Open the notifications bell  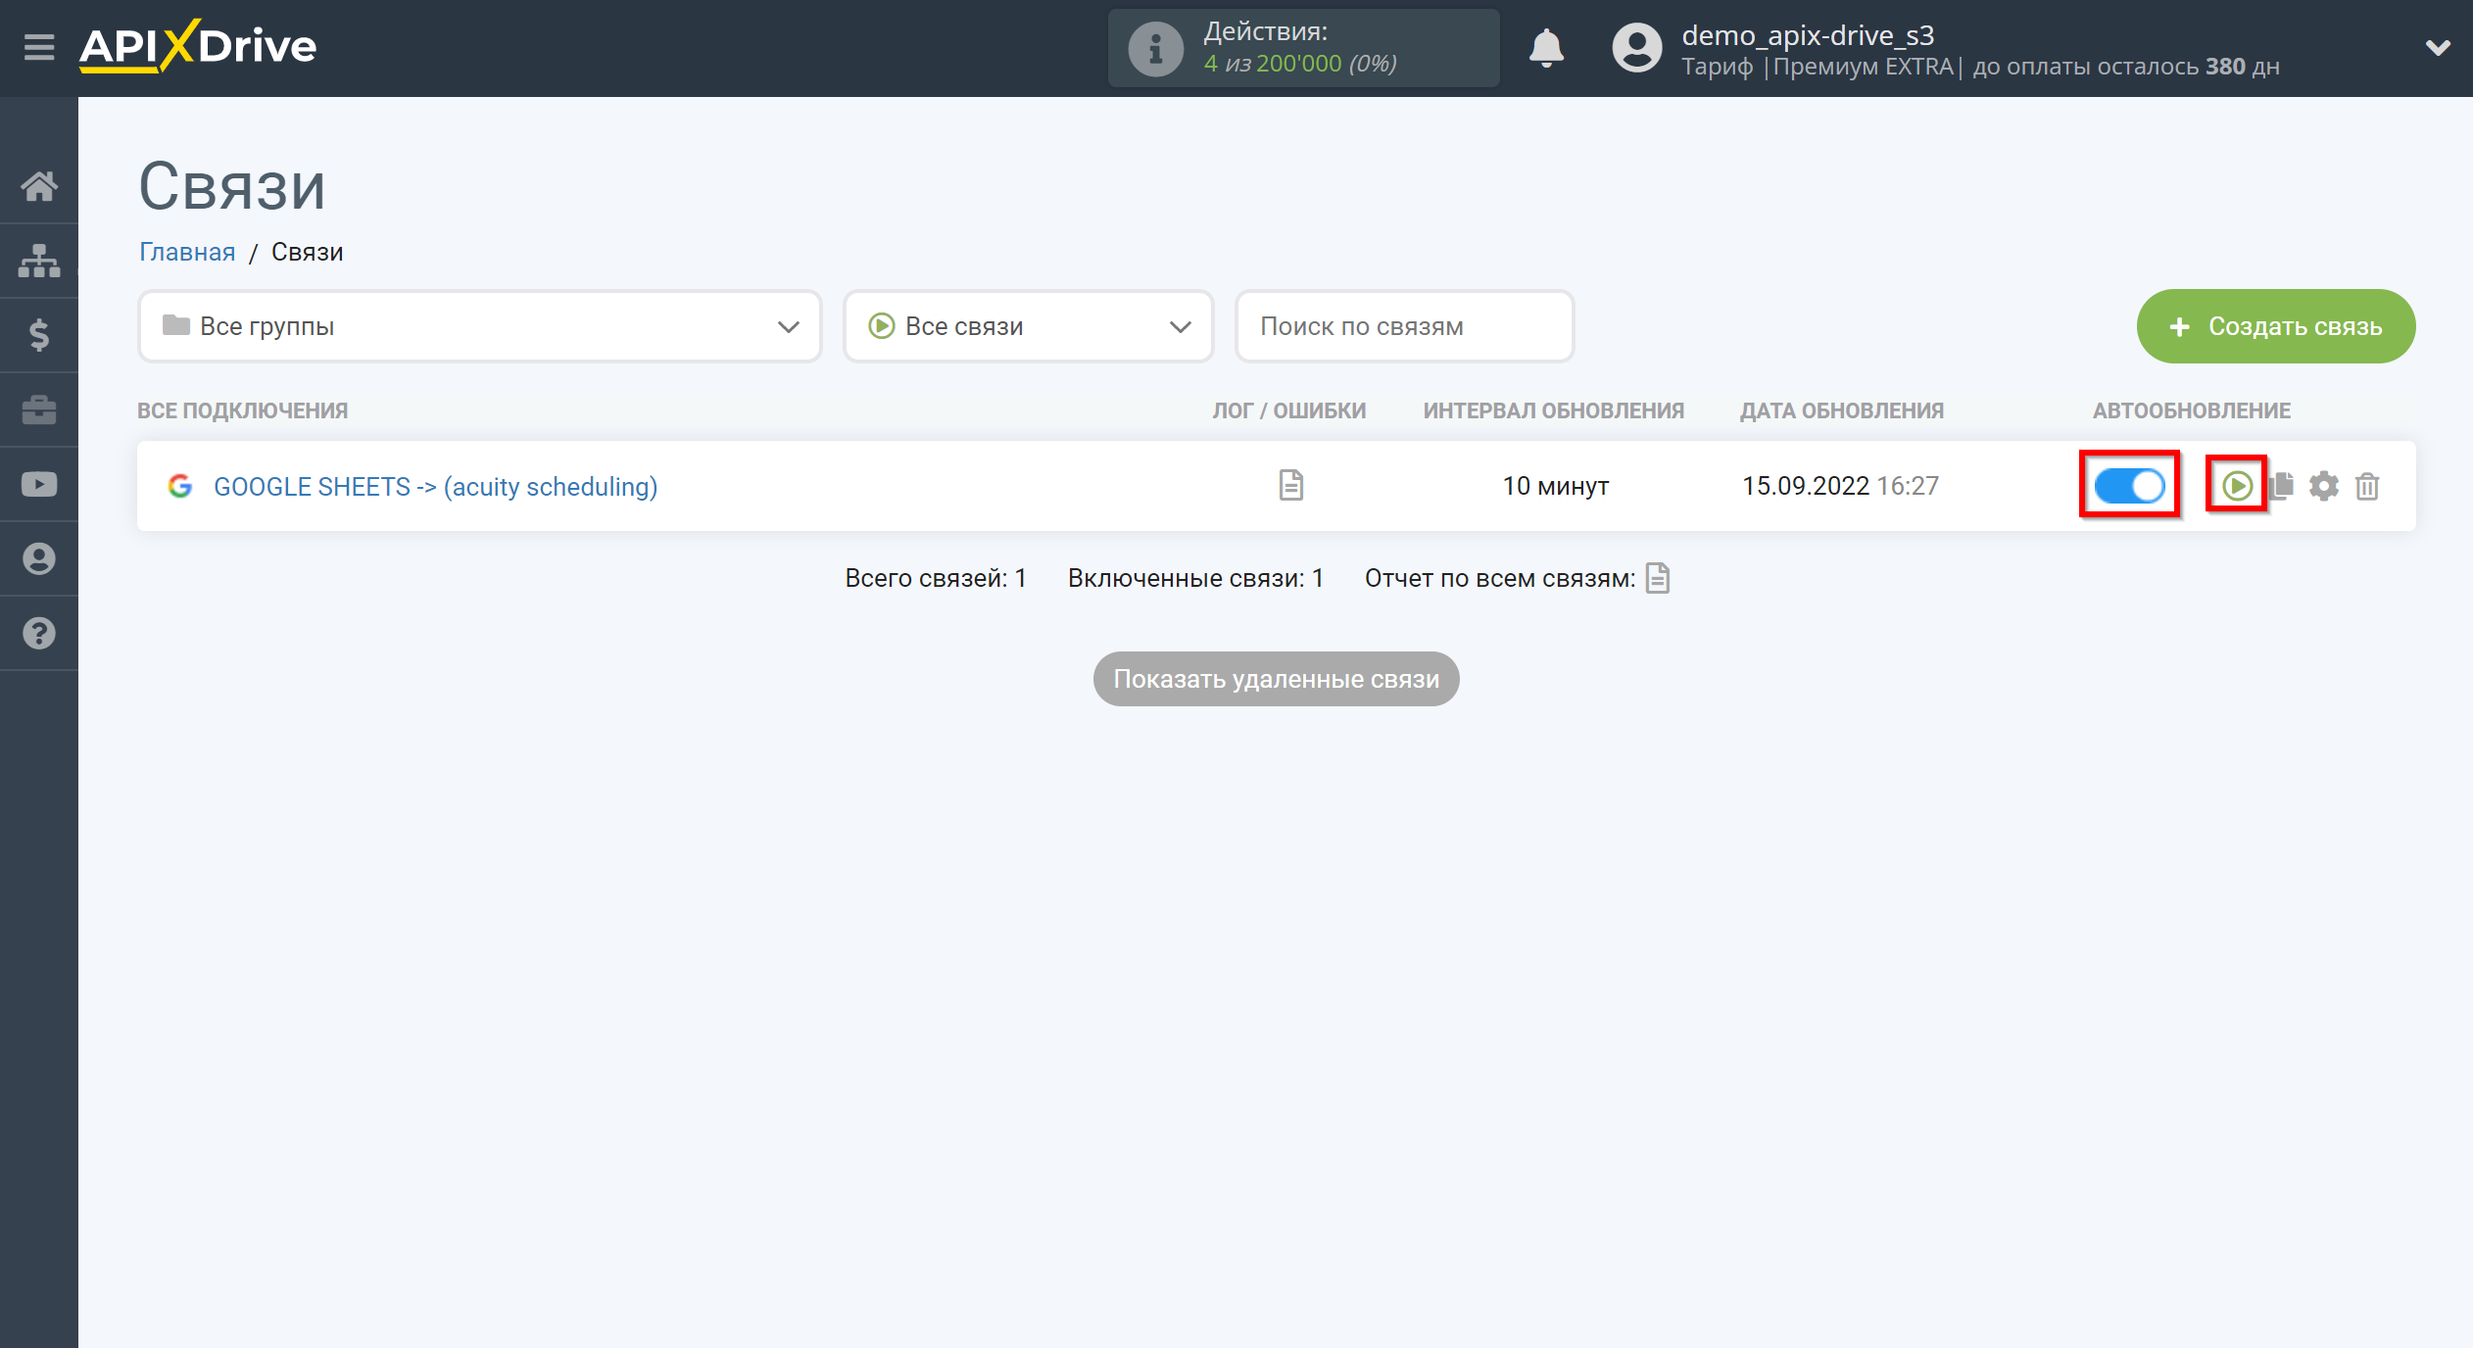1546,48
